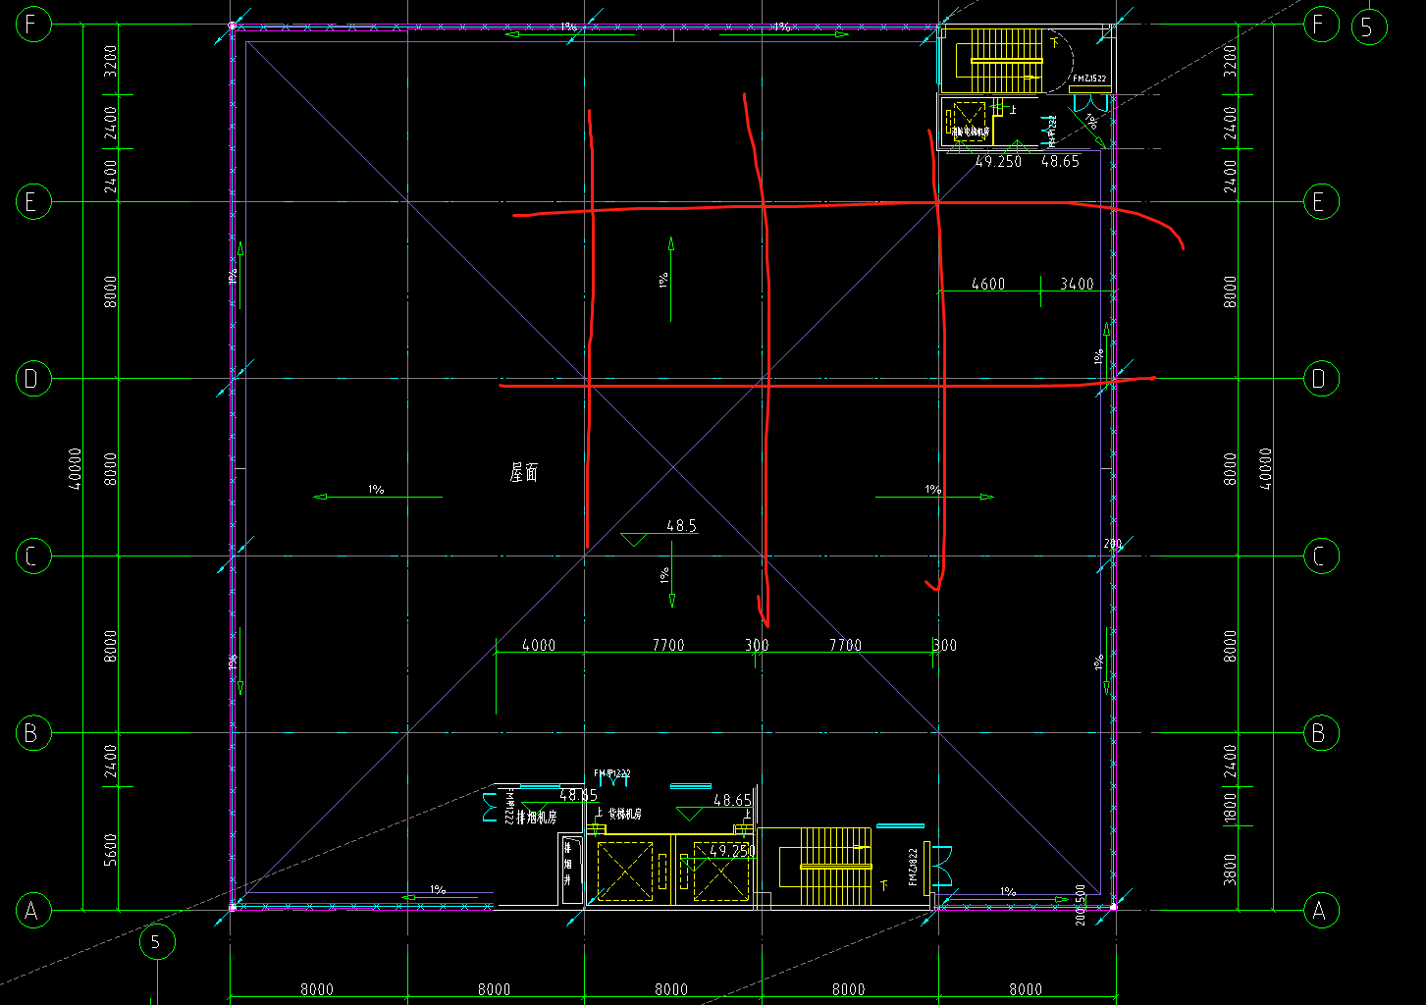Viewport: 1426px width, 1005px height.
Task: Click grid bubble A on the left side
Action: coord(32,911)
